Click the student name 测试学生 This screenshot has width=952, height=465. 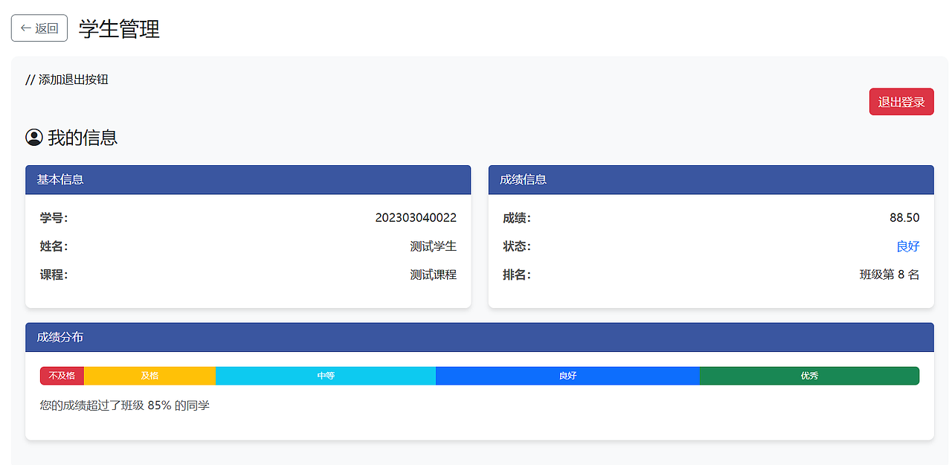pyautogui.click(x=434, y=246)
